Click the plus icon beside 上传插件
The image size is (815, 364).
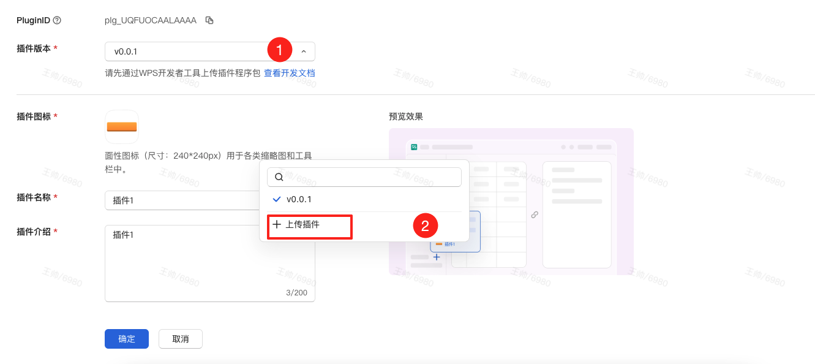pos(277,224)
